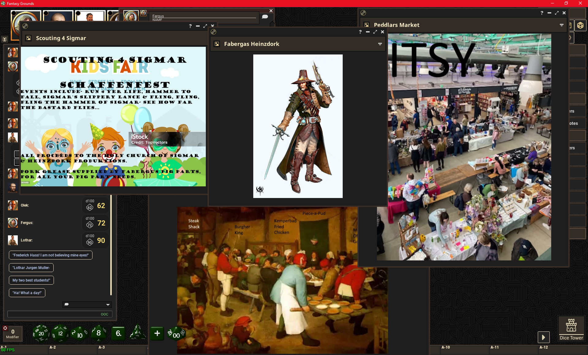Screen dimensions: 588x355
Task: Roll the d20 die
Action: pos(41,333)
